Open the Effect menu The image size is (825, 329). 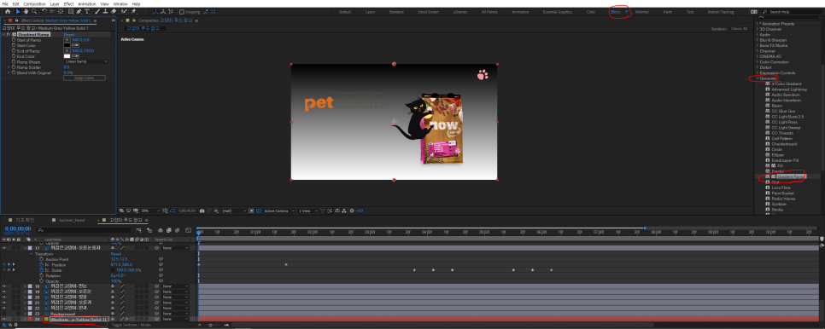point(68,3)
